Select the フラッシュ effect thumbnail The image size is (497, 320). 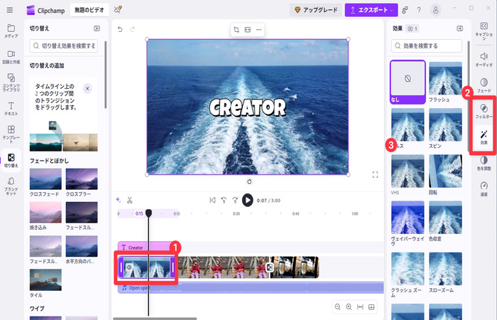point(445,80)
